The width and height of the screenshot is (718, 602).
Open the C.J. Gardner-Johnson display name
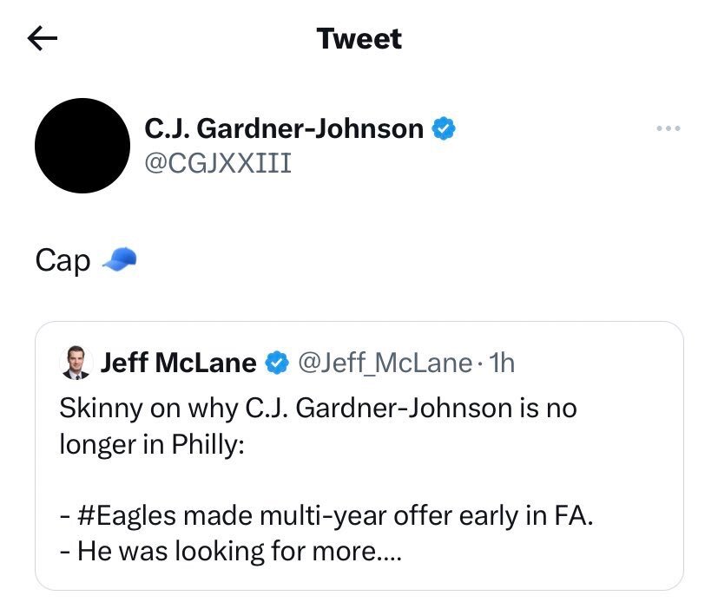[283, 129]
